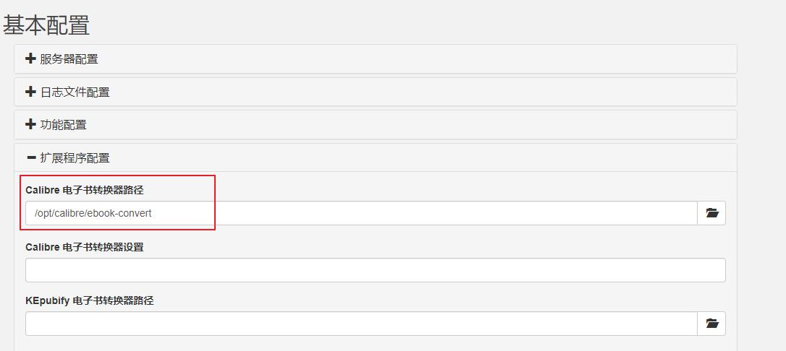Open folder browser for Calibre converter path

pyautogui.click(x=711, y=213)
